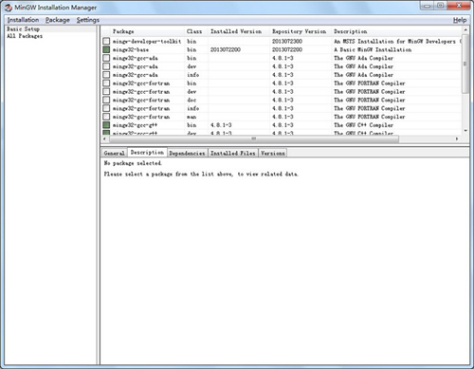Switch to the Dependencies tab
474x369 pixels.
(x=187, y=153)
